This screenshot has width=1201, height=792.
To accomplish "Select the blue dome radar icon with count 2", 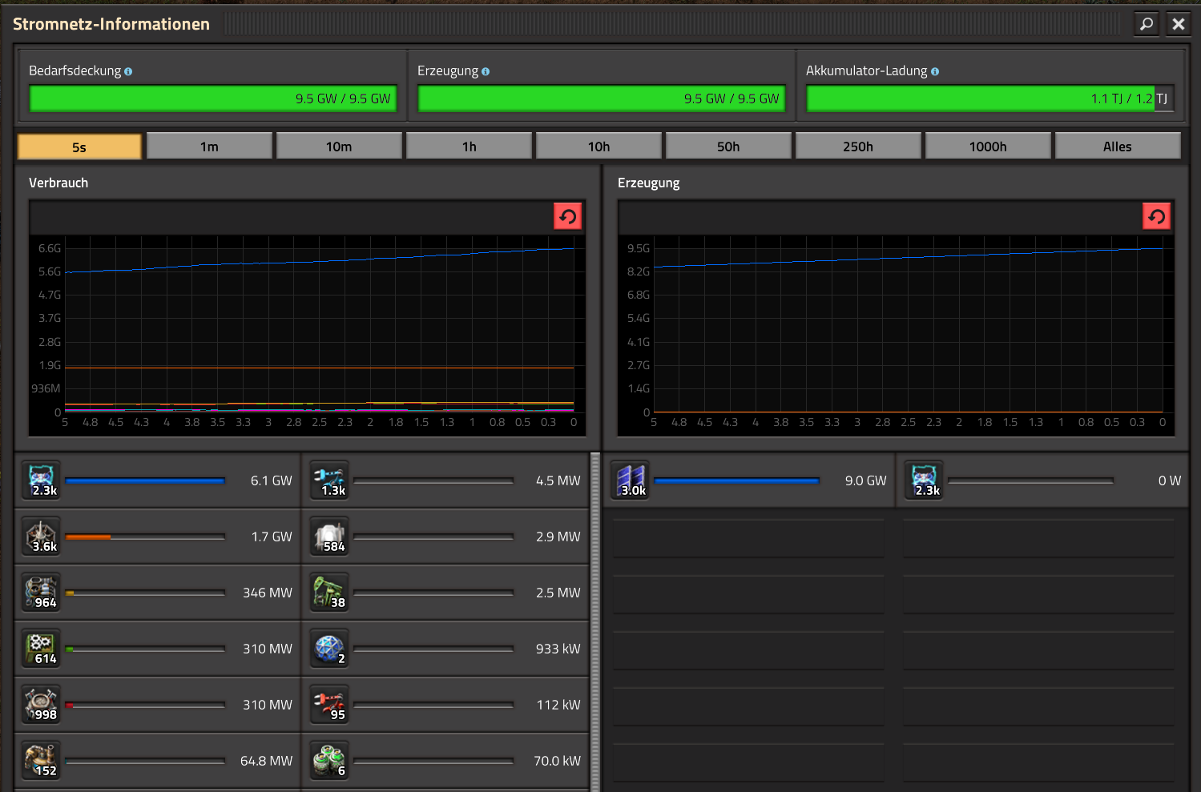I will [330, 649].
